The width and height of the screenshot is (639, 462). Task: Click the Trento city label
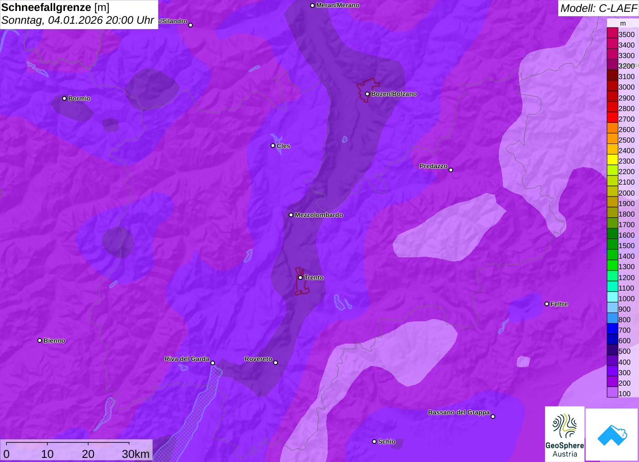tap(314, 277)
